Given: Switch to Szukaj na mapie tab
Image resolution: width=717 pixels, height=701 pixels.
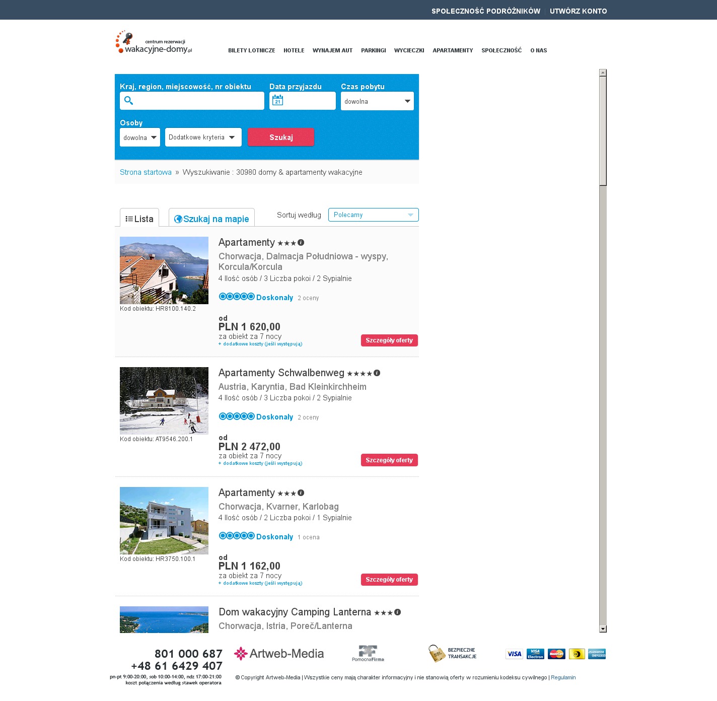Looking at the screenshot, I should tap(211, 219).
